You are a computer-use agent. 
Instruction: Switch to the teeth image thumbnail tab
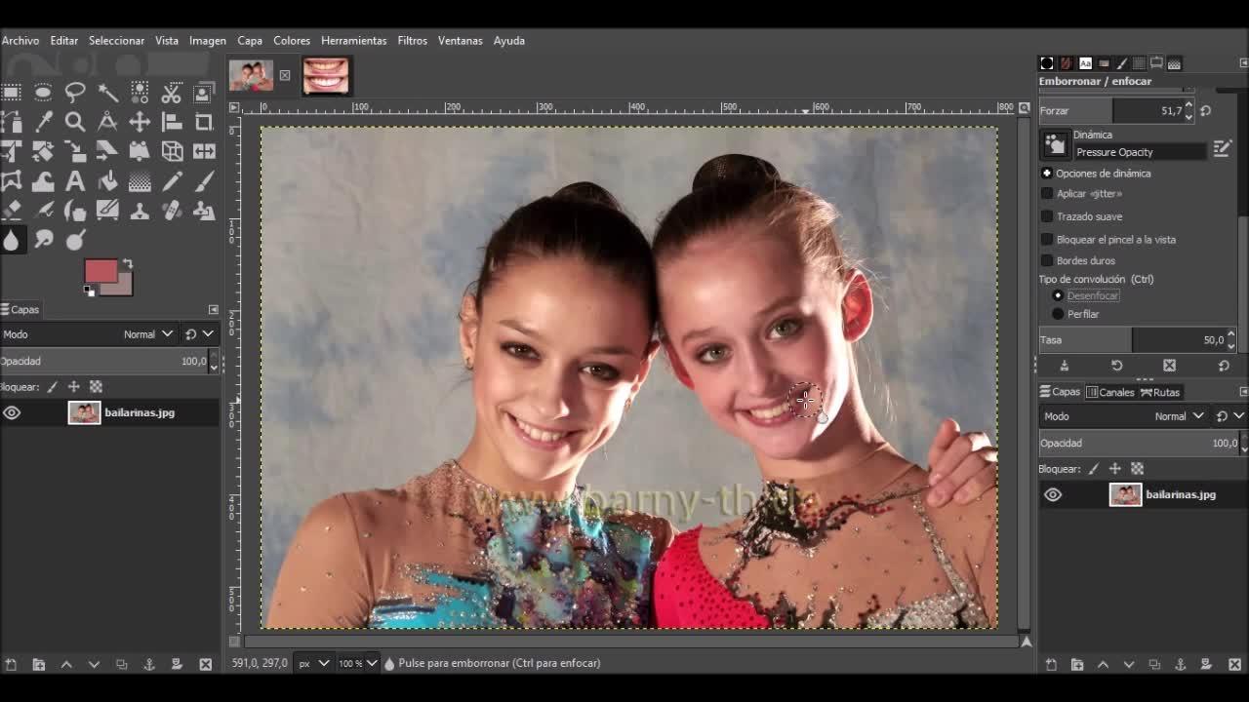pos(325,75)
